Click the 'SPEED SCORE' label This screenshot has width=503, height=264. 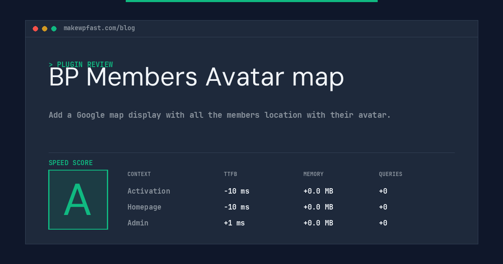tap(71, 163)
